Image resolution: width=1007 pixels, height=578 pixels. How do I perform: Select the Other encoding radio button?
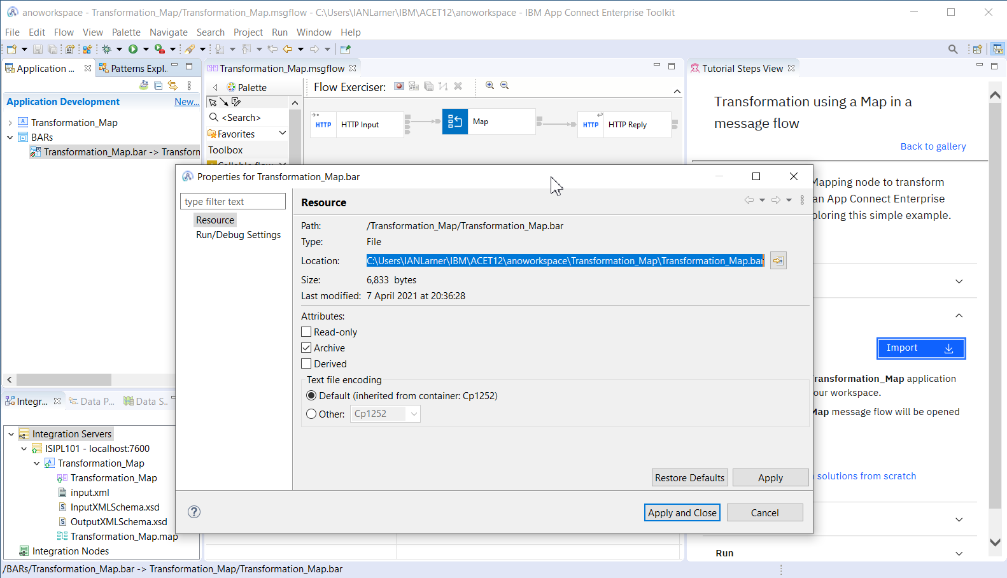coord(311,414)
